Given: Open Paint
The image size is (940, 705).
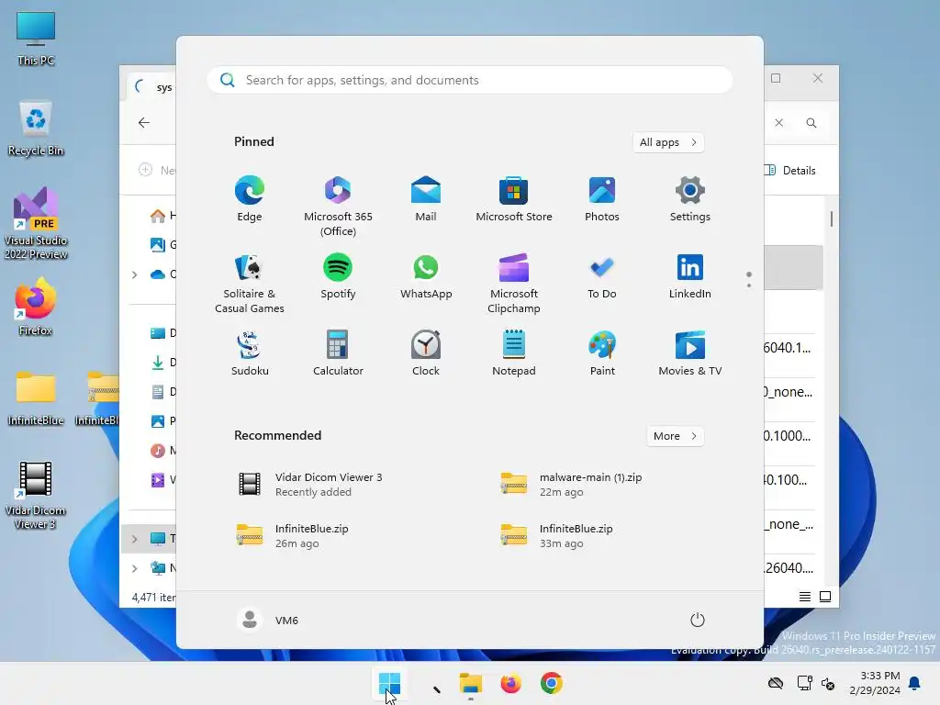Looking at the screenshot, I should 602,353.
